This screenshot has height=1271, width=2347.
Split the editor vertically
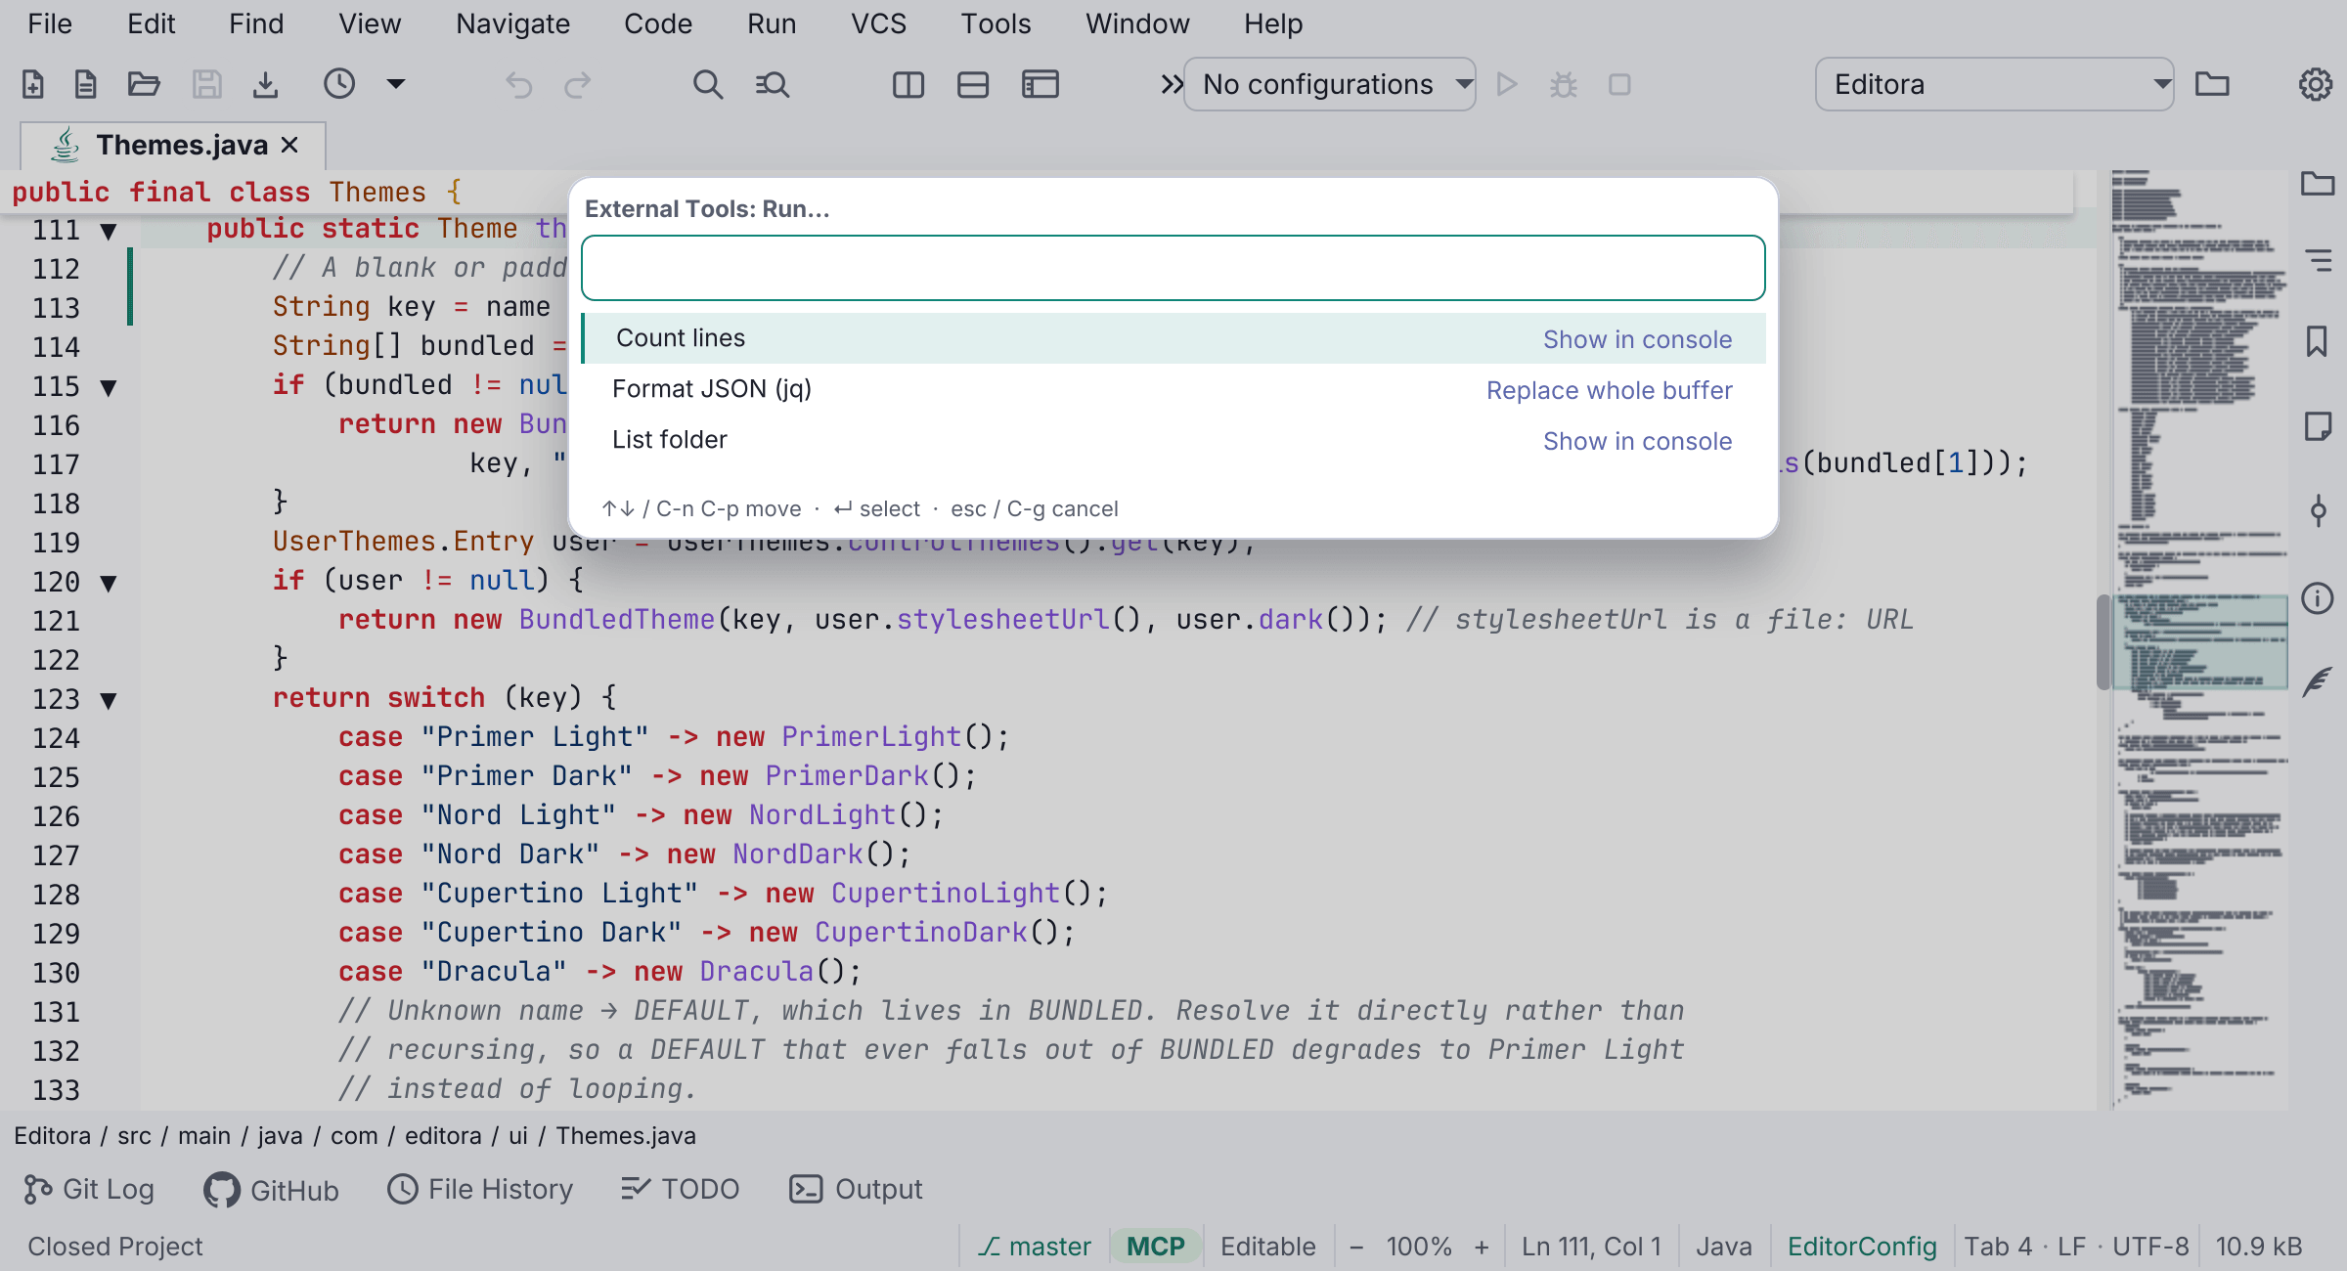(x=908, y=85)
